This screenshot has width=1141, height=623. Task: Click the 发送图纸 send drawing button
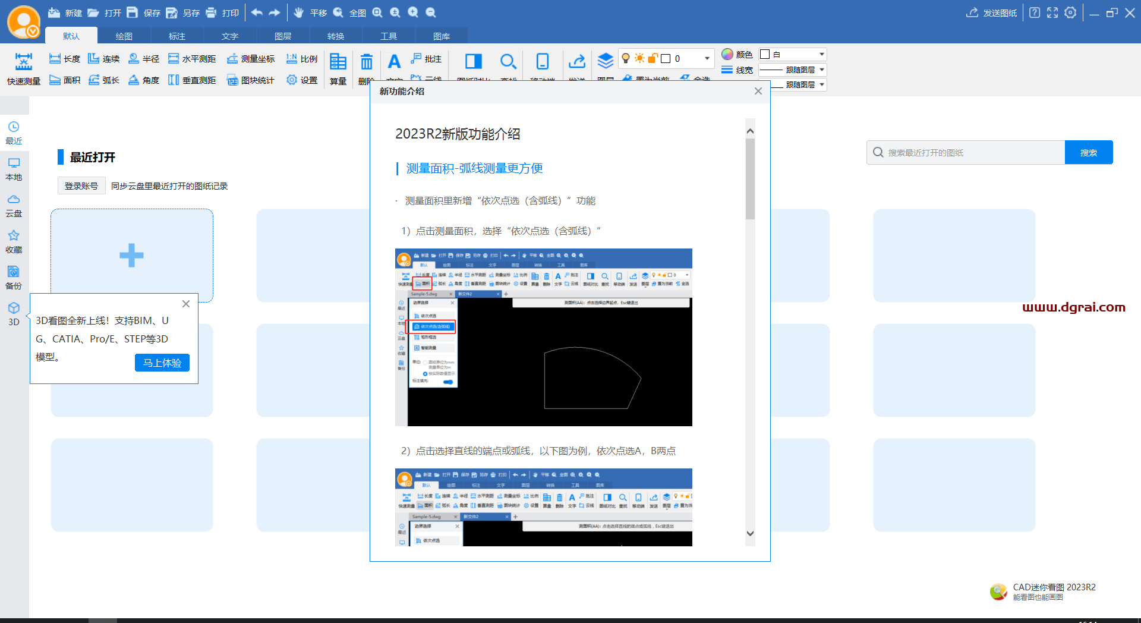(x=992, y=12)
